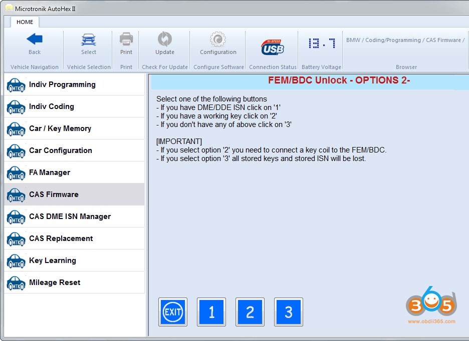469x341 pixels.
Task: Click the battery voltage 13.7 display
Action: (322, 43)
